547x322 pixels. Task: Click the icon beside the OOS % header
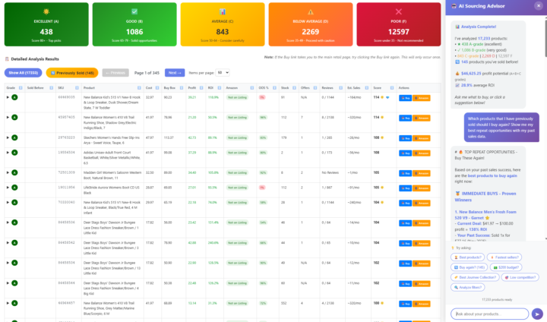pyautogui.click(x=274, y=88)
